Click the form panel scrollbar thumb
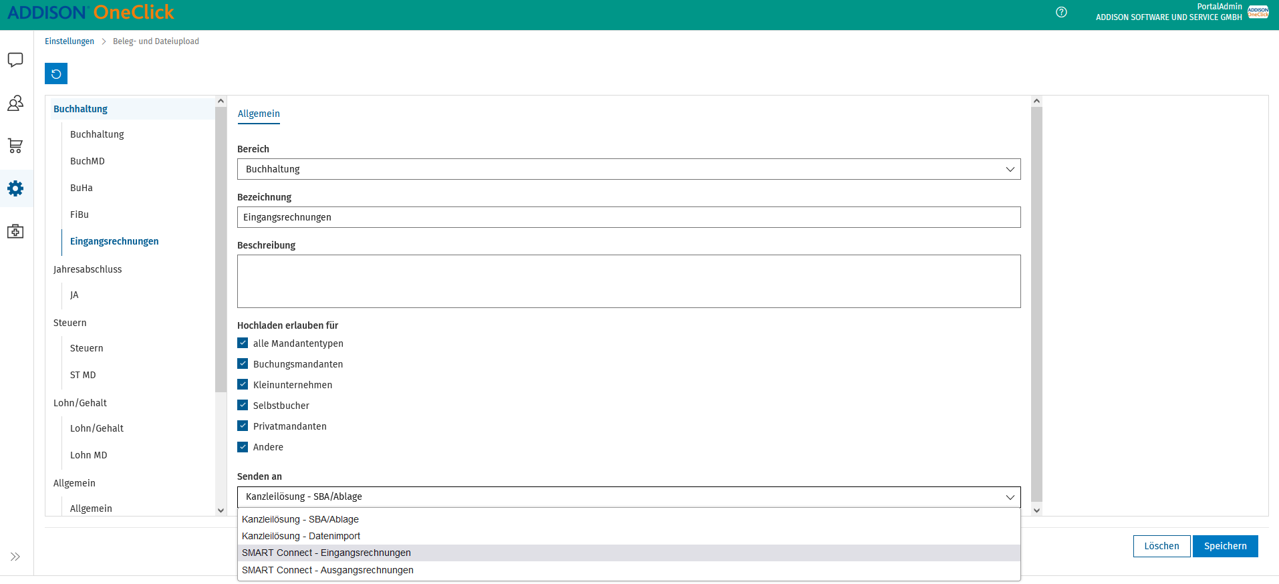 [1036, 304]
